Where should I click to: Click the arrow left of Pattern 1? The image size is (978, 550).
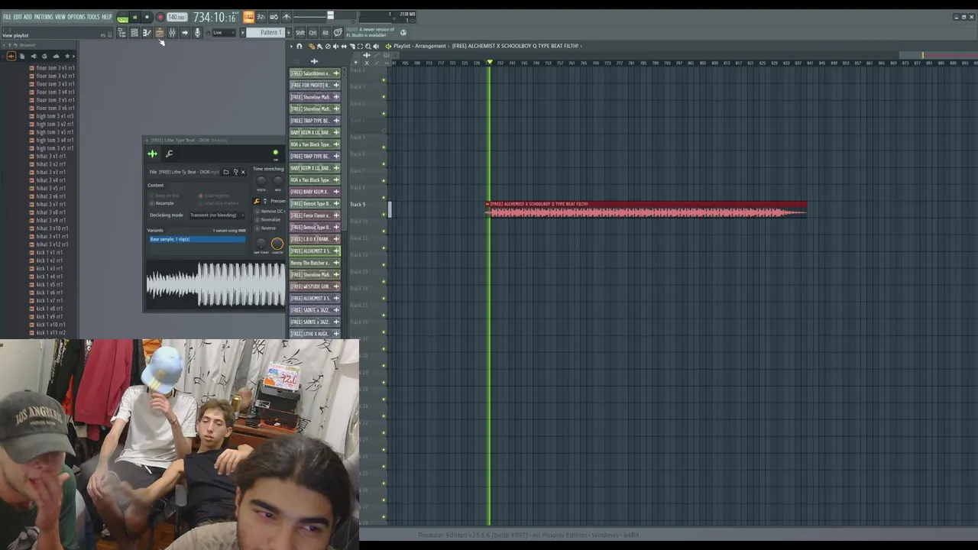tap(244, 33)
